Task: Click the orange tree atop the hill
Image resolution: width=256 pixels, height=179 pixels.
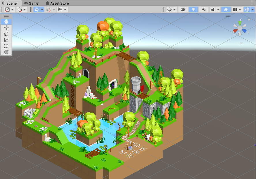Action: coord(103,26)
